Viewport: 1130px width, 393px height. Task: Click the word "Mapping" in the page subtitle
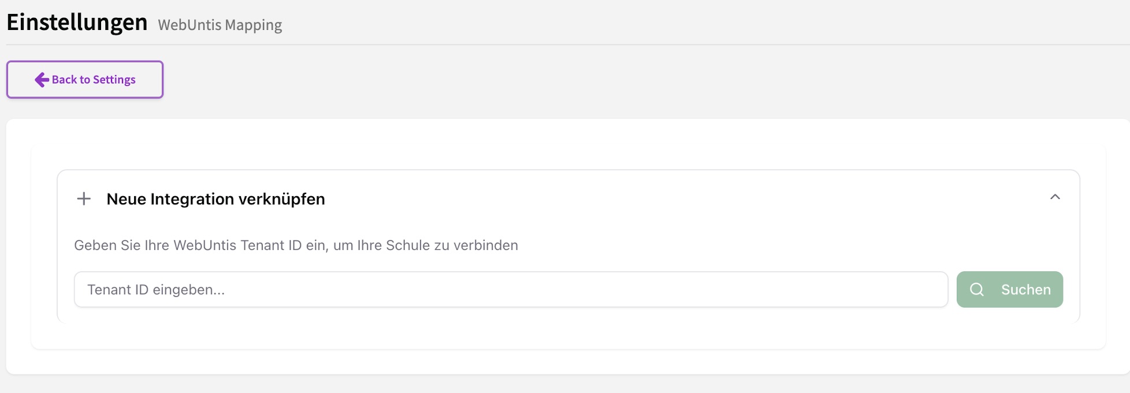253,25
